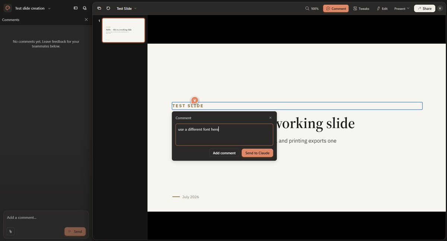
Task: Click into the comment text box
Action: [x=224, y=134]
